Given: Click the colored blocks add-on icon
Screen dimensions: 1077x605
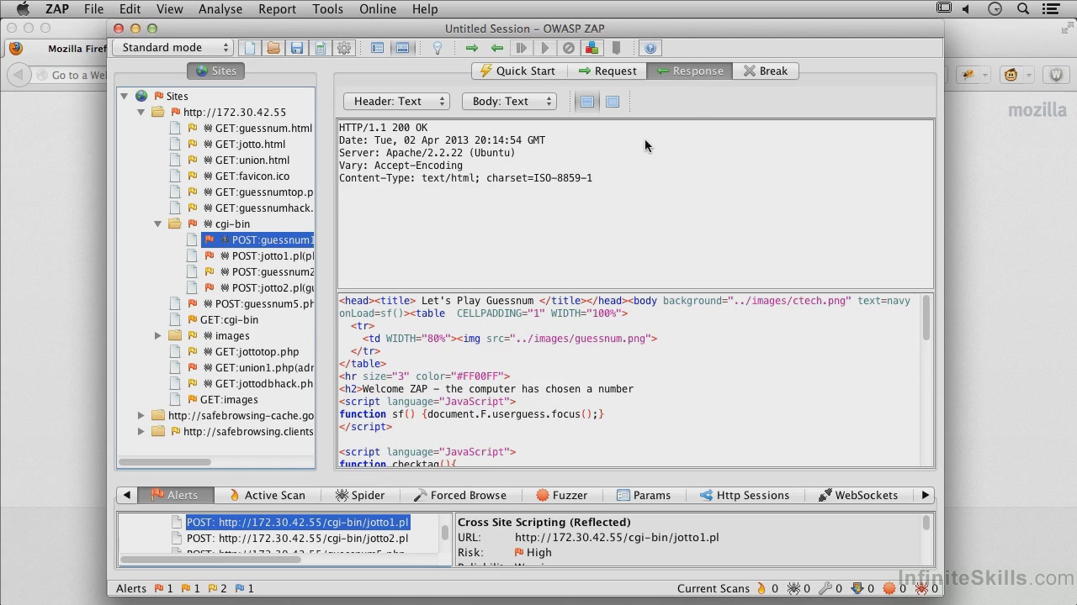Looking at the screenshot, I should 592,48.
